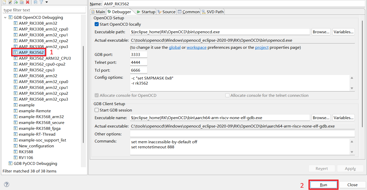Click the filter funnel icon
367x190 pixels.
41,2
